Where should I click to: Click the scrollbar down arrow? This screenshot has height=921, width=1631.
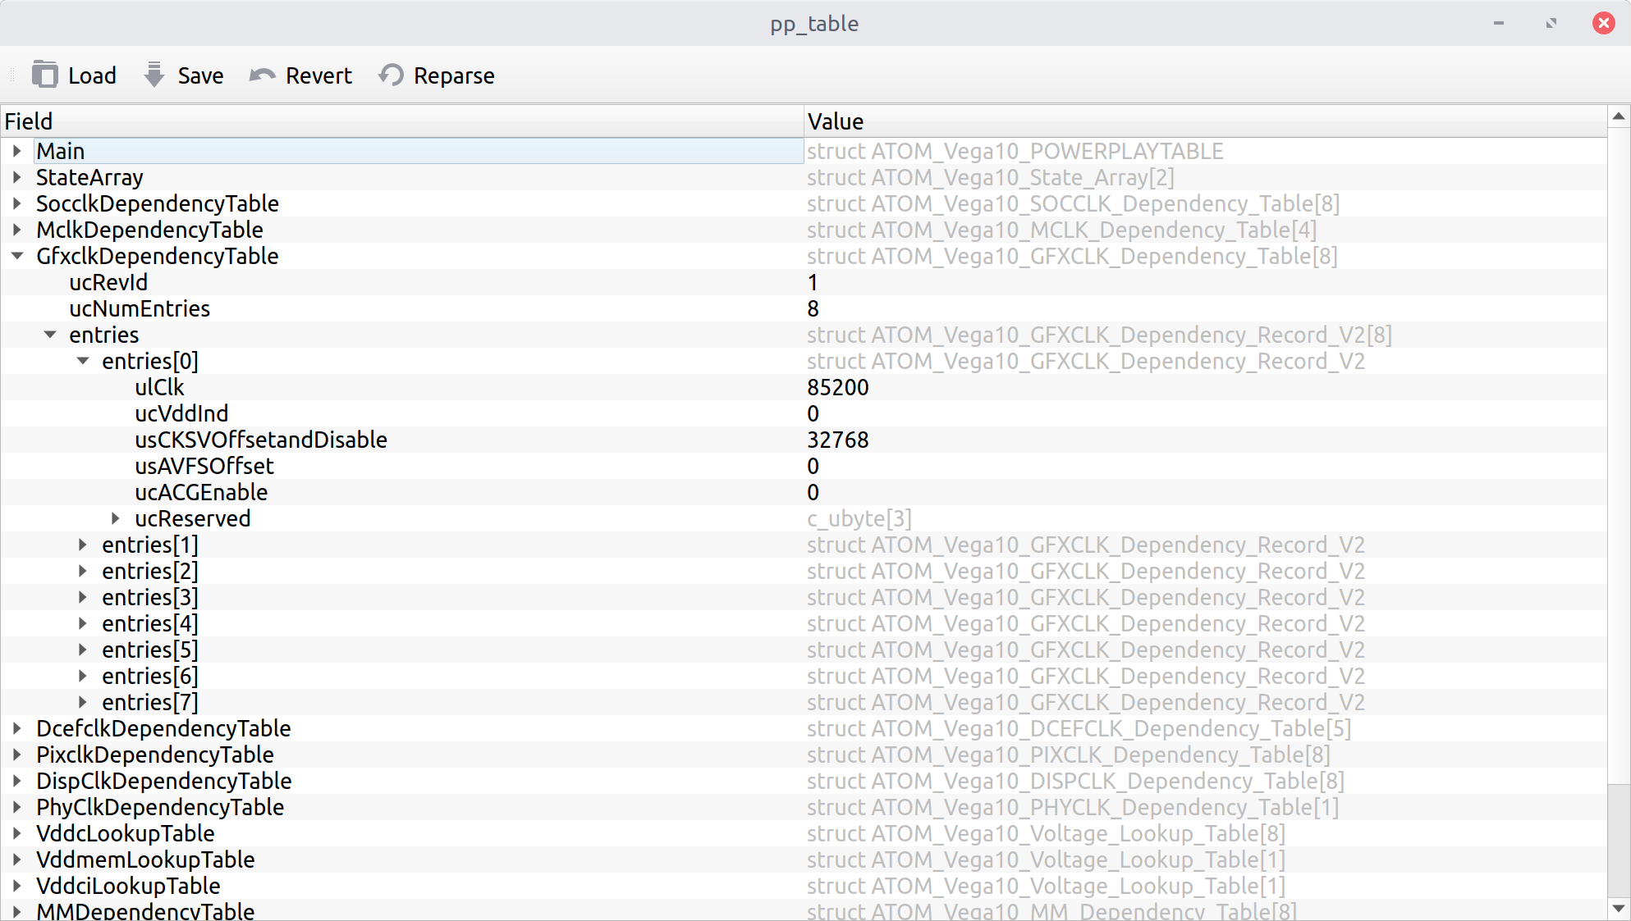click(1619, 908)
